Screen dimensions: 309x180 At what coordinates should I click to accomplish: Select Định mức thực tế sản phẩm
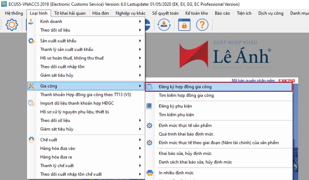(x=185, y=125)
